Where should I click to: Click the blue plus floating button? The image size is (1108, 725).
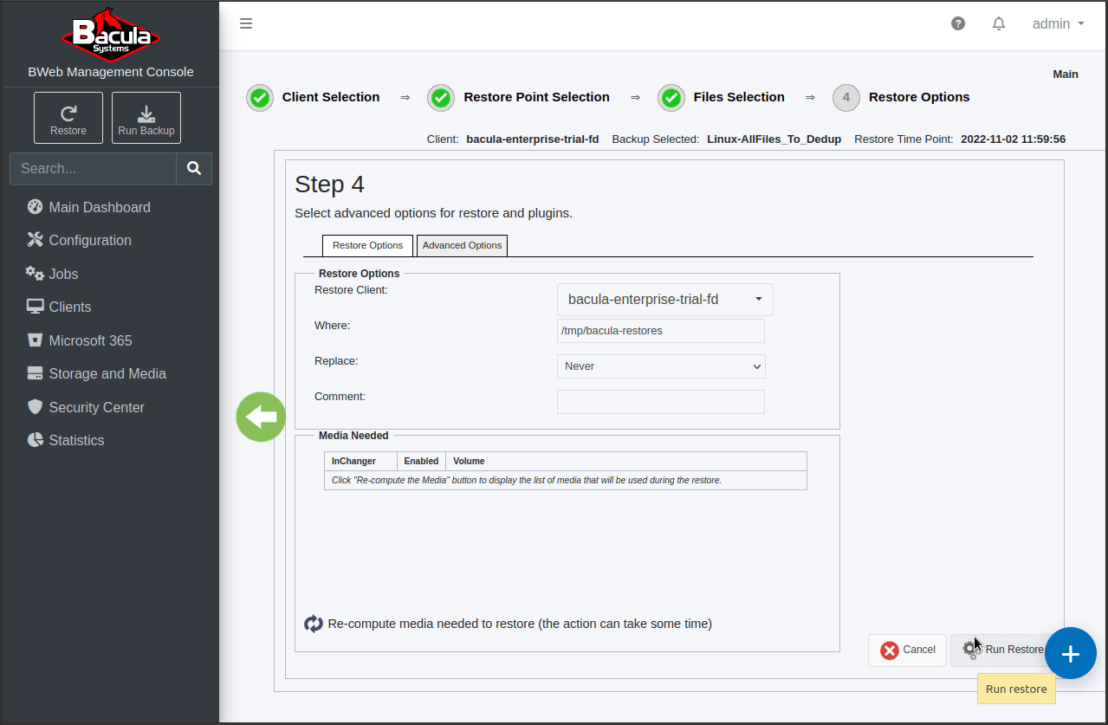click(1071, 653)
